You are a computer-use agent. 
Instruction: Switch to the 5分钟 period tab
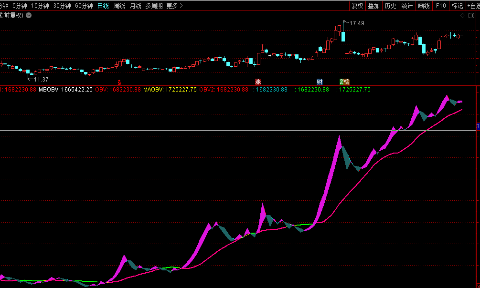pyautogui.click(x=20, y=6)
